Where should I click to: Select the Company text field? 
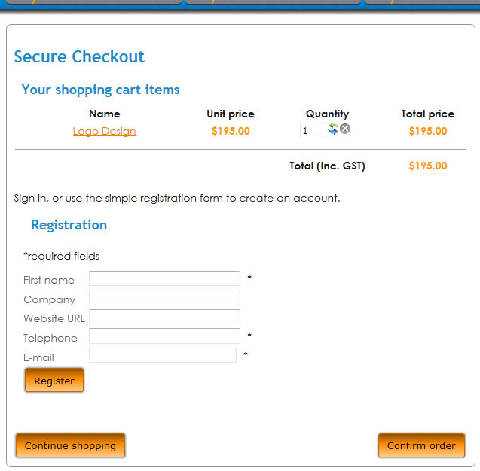pyautogui.click(x=164, y=298)
